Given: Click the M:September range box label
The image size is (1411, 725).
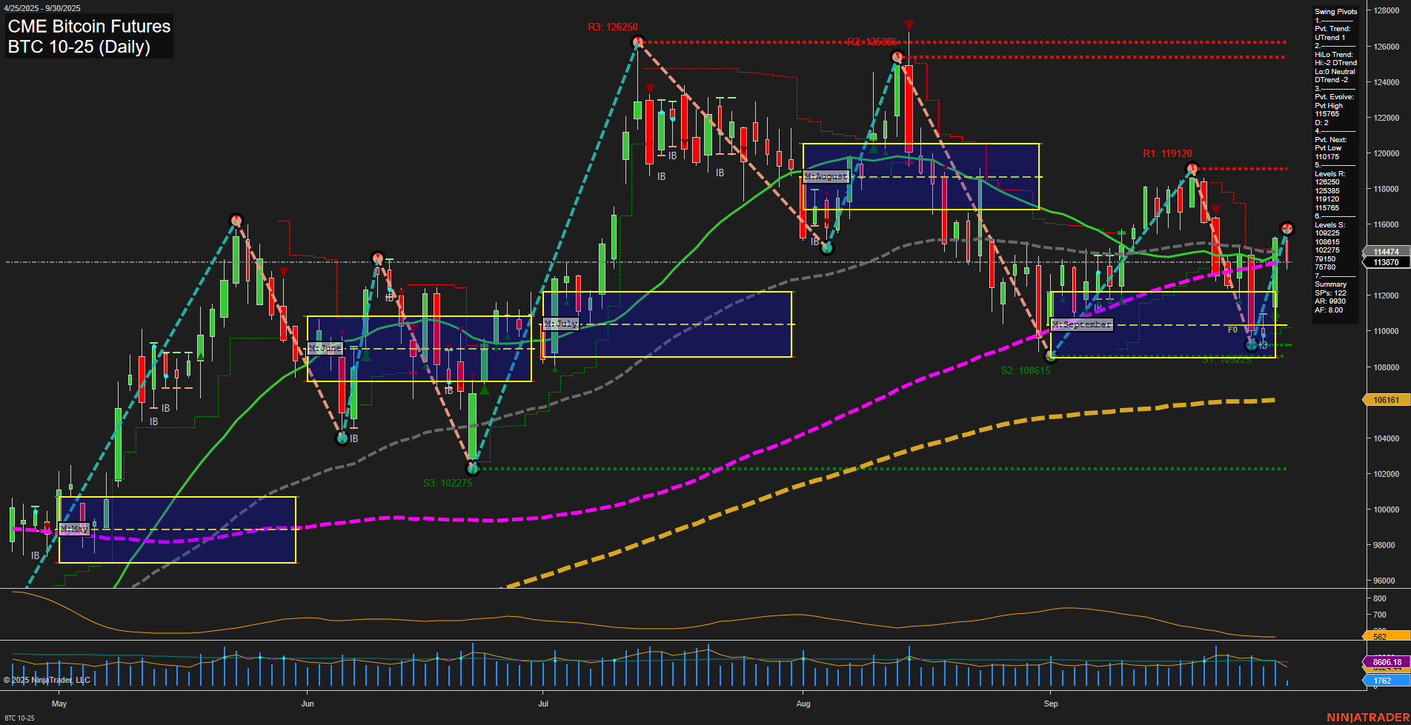Looking at the screenshot, I should (1083, 324).
